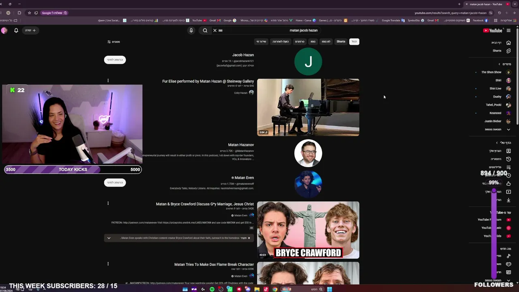Screen dimensions: 519x292
Task: Bookmark this page with the star icon
Action: 29,13
